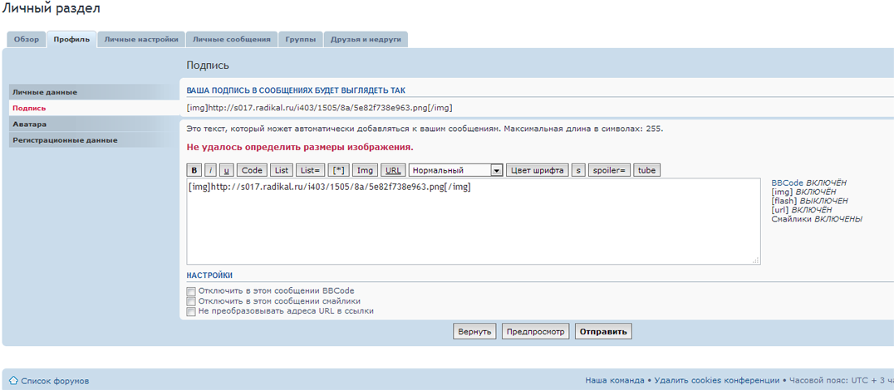Insert spoiler= BBCode tag
This screenshot has width=894, height=390.
(x=609, y=170)
